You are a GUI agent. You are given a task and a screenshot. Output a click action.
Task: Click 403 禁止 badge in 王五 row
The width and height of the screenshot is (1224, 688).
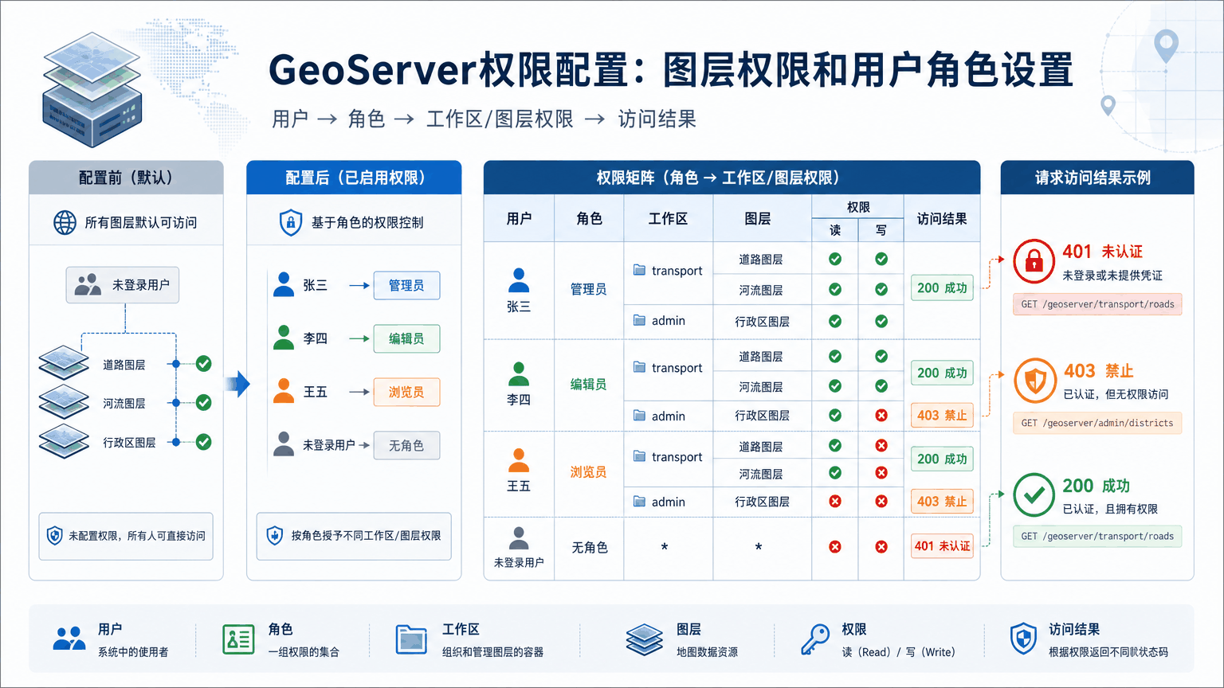(x=942, y=501)
